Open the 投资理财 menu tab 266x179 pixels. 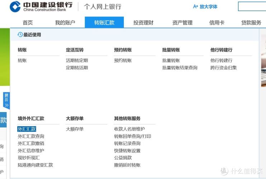pos(143,23)
